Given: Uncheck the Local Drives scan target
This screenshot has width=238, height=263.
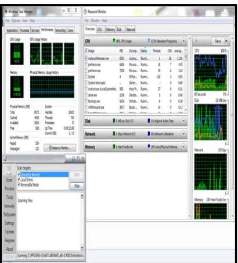Looking at the screenshot, I should (x=19, y=180).
